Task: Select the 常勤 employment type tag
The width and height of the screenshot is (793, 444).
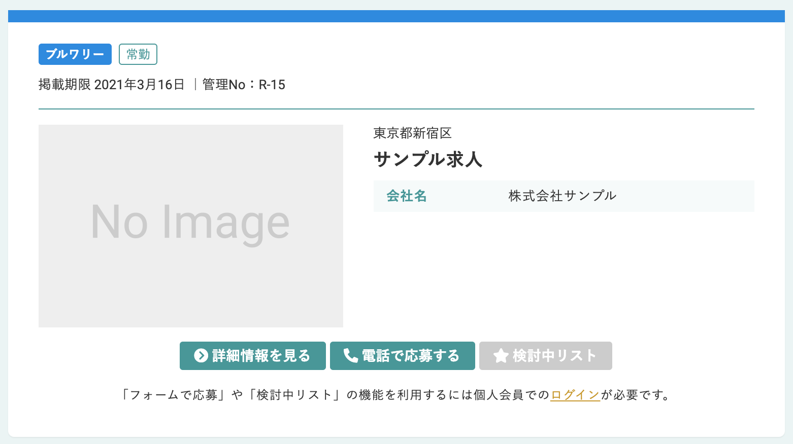Action: 138,54
